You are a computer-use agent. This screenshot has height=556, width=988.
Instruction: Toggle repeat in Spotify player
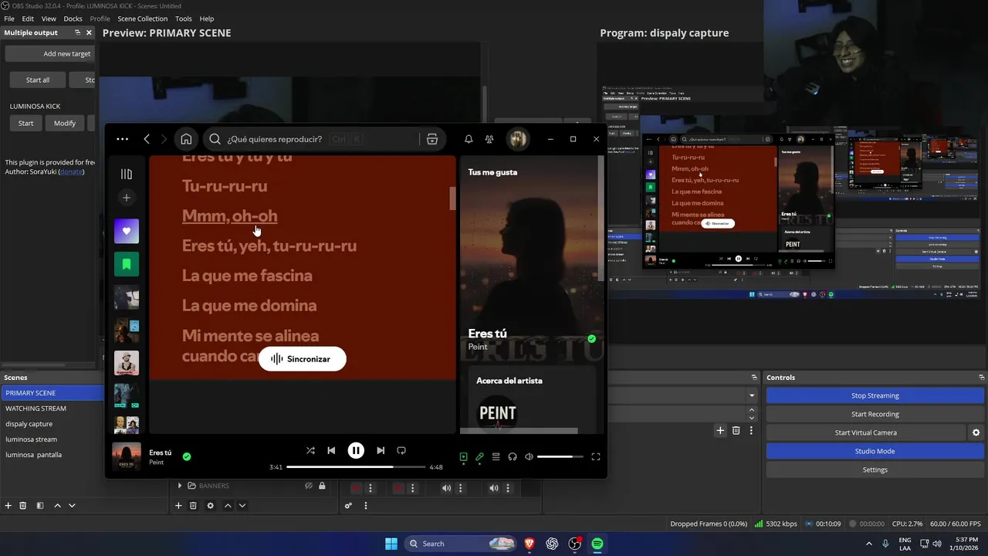[x=401, y=450]
